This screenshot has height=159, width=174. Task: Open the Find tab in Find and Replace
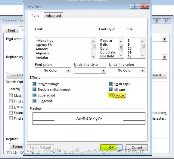click(11, 30)
